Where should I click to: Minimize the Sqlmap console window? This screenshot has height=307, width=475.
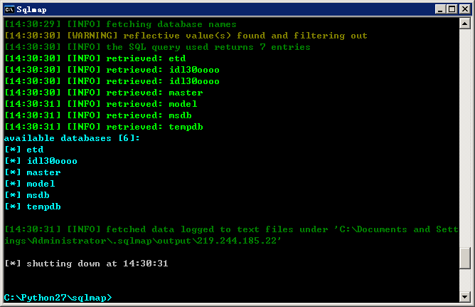440,9
